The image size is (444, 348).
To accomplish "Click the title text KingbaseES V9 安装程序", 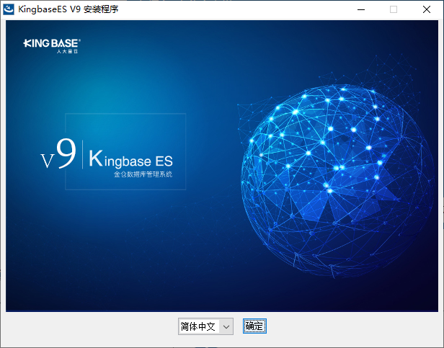I will click(68, 9).
